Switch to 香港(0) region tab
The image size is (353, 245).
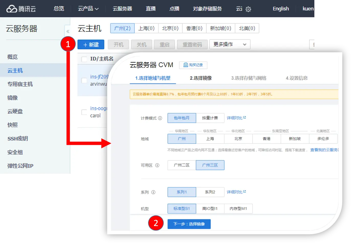(194, 28)
